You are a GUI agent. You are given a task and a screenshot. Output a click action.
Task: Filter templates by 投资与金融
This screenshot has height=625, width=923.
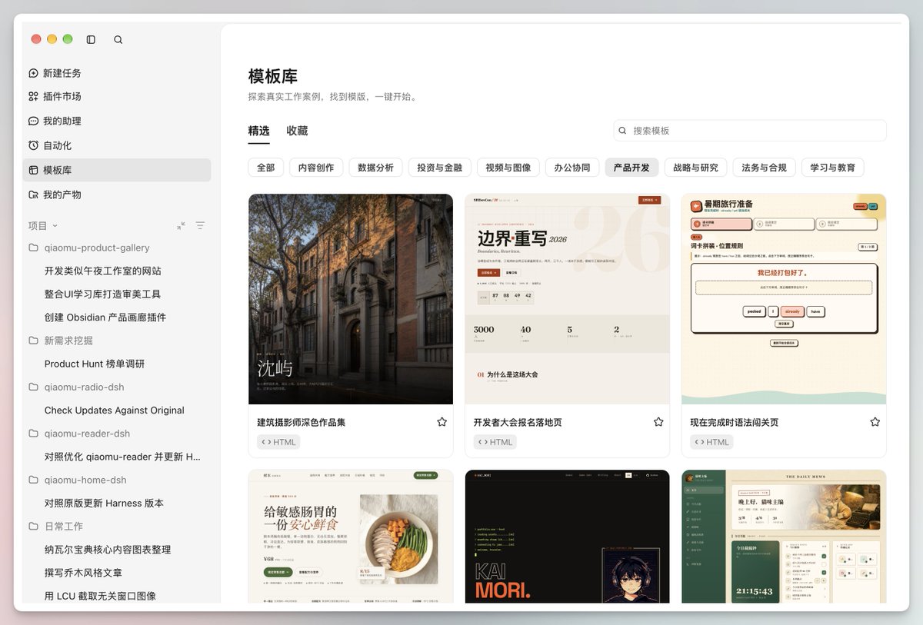pos(440,168)
